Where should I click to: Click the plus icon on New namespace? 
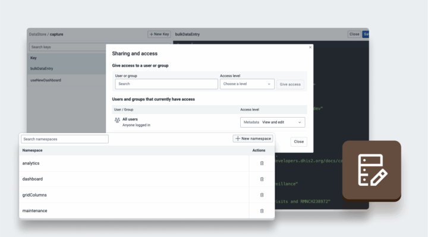238,138
